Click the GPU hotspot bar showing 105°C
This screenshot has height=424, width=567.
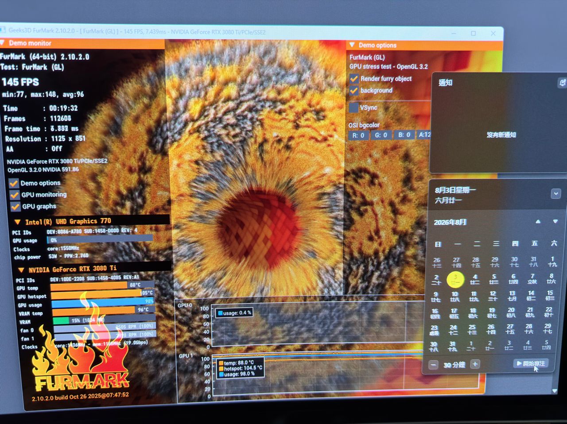(103, 293)
